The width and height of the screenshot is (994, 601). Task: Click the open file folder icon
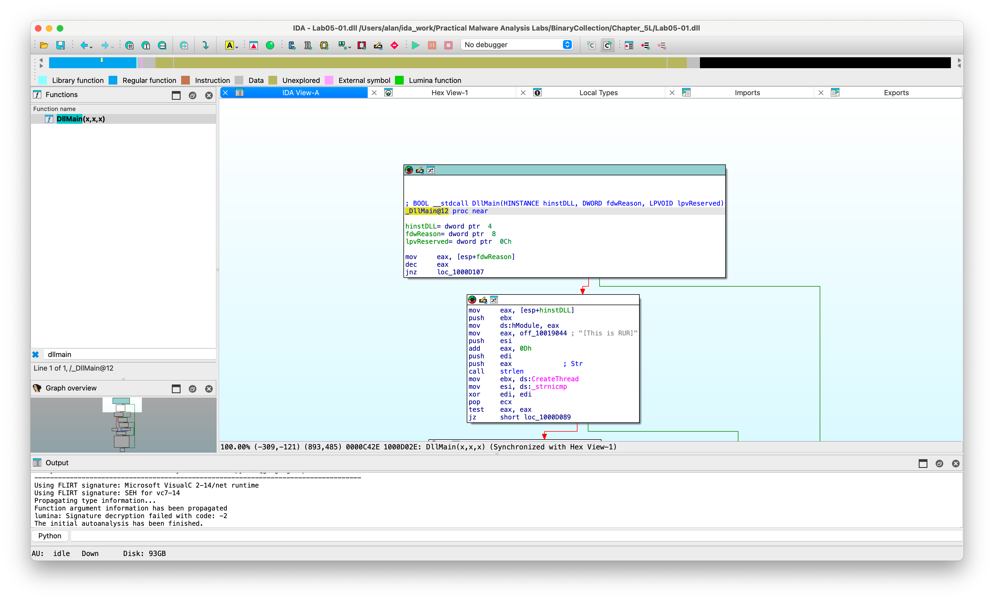[44, 45]
